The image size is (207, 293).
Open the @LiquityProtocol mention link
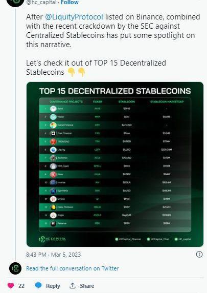click(x=74, y=17)
